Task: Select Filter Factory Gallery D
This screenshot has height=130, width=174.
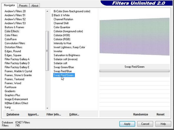Action: click(x=17, y=63)
